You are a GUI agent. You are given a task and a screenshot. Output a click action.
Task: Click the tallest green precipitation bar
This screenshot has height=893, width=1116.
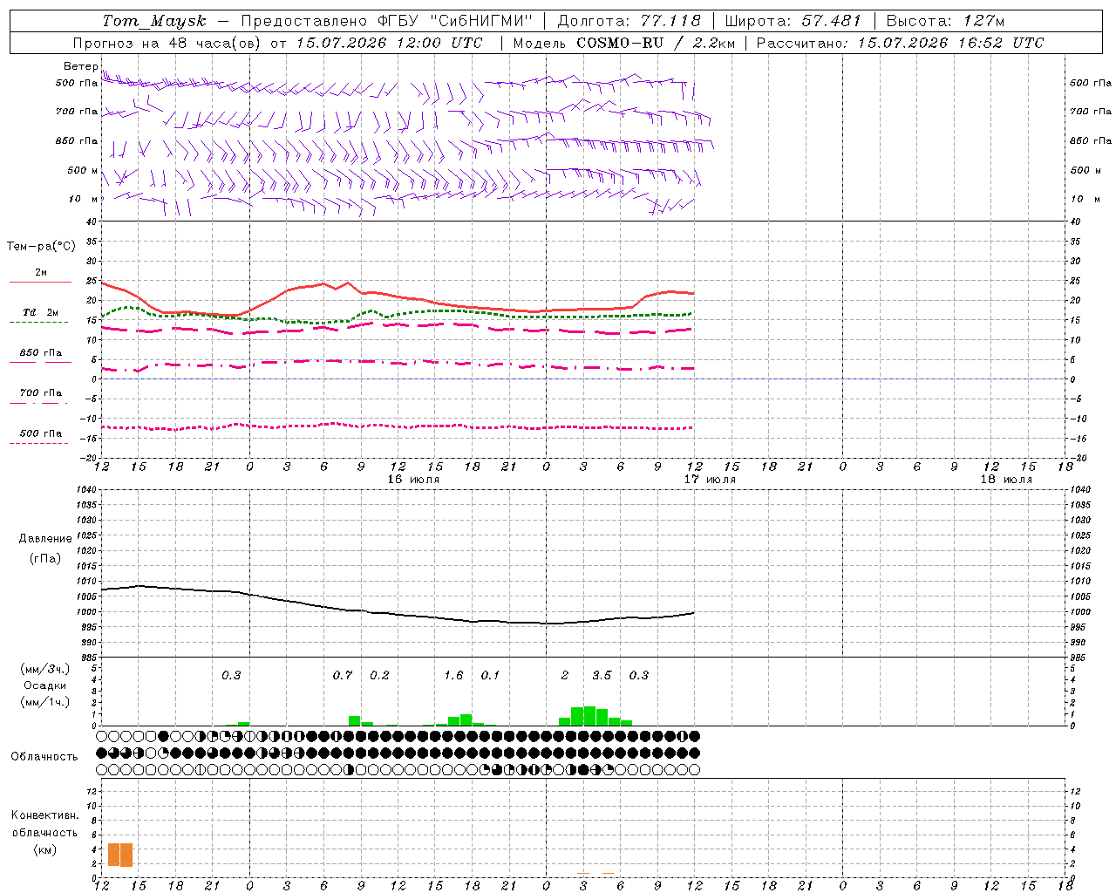589,716
